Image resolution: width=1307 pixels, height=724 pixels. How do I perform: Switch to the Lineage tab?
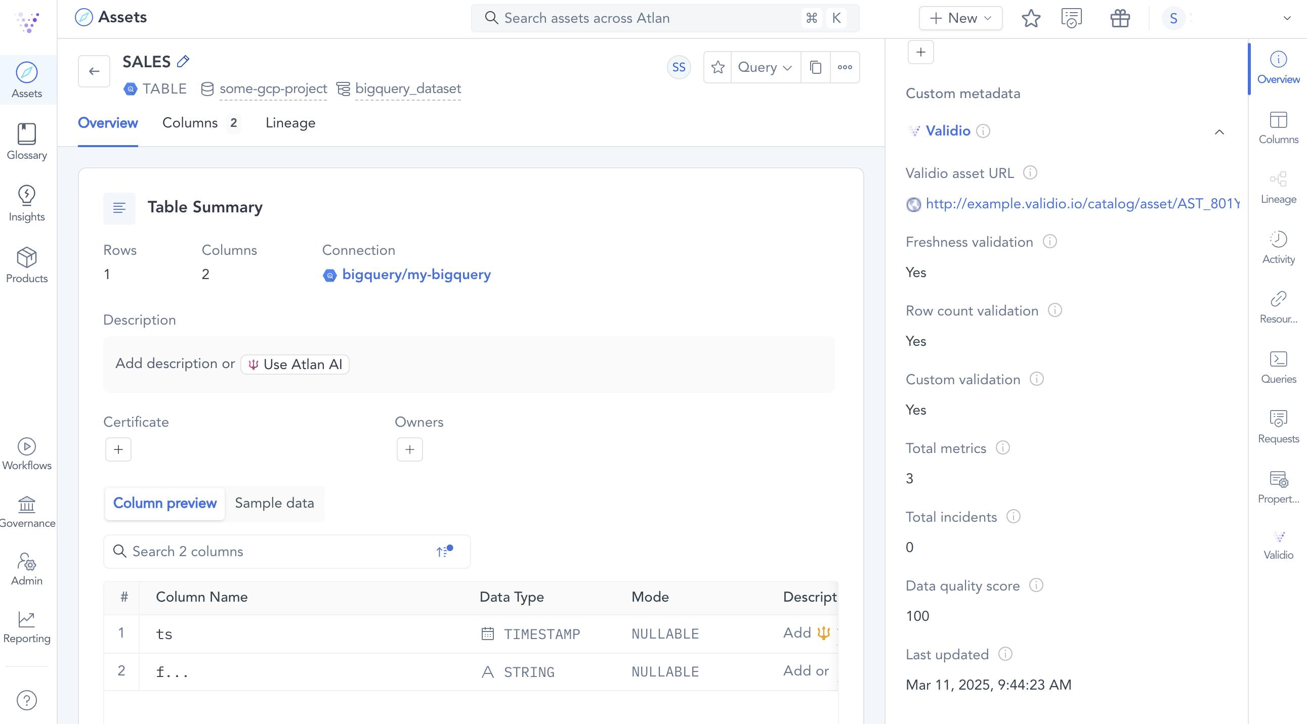click(290, 123)
